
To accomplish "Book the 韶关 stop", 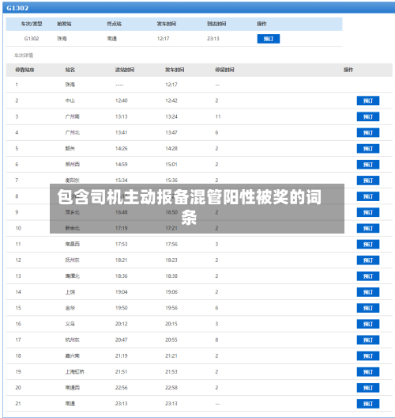I will (x=368, y=149).
